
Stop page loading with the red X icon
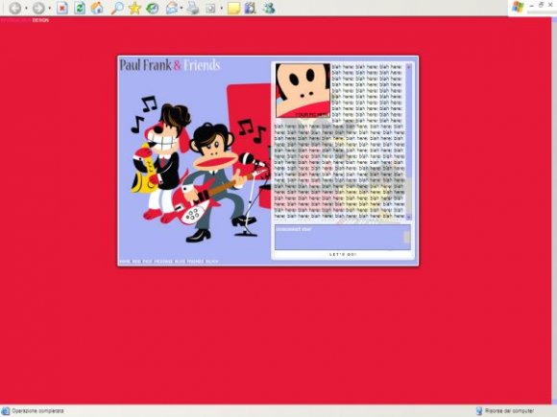[62, 8]
